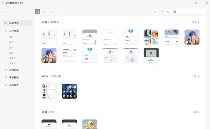The image size is (210, 129).
Task: Expand the DCIM 2项 group
Action: (x=196, y=76)
